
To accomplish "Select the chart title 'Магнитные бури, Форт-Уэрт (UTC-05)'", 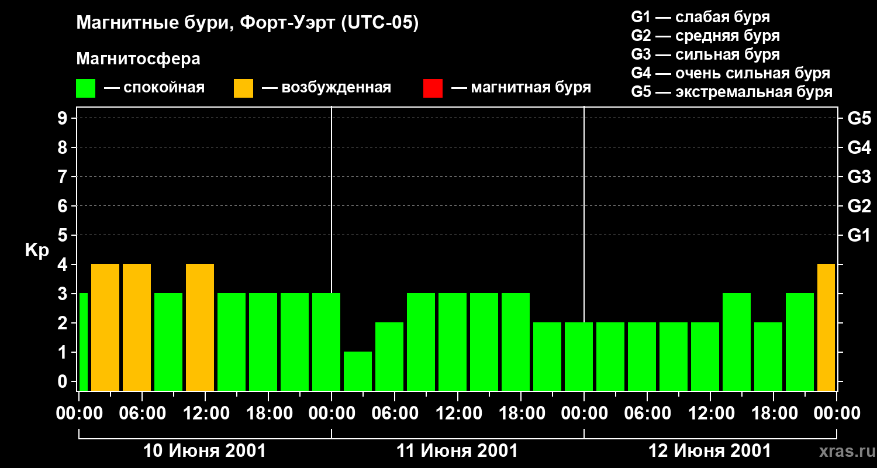I will [x=248, y=23].
